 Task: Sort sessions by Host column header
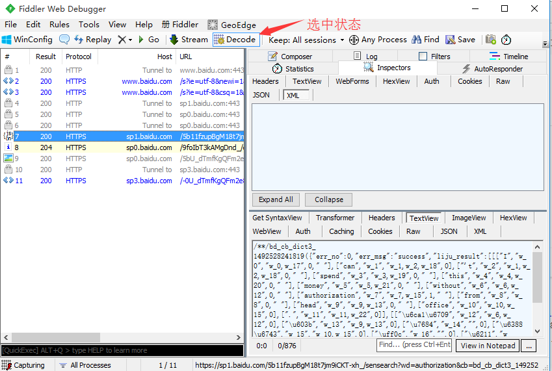137,57
